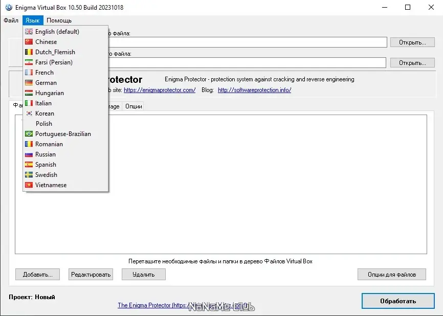Click the Обработать button

coord(398,301)
